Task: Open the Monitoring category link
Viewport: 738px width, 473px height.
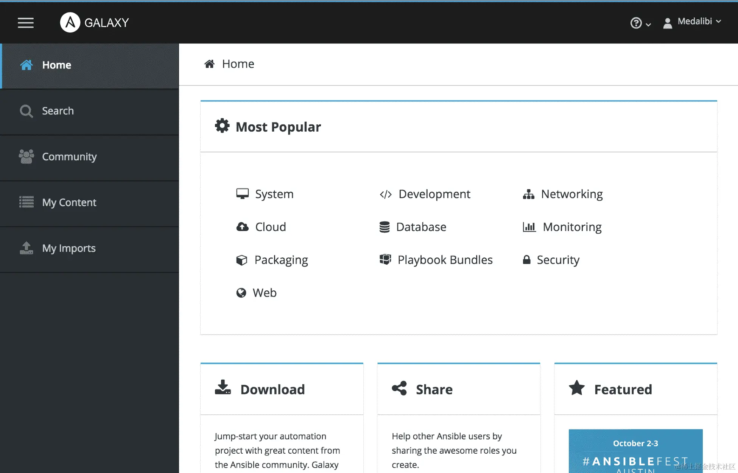Action: (572, 227)
